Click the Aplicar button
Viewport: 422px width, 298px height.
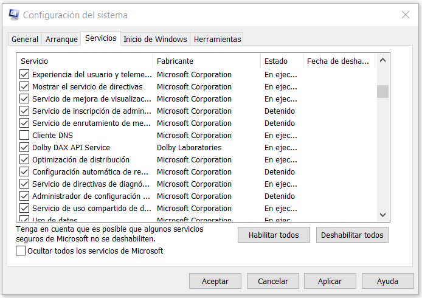(x=330, y=282)
